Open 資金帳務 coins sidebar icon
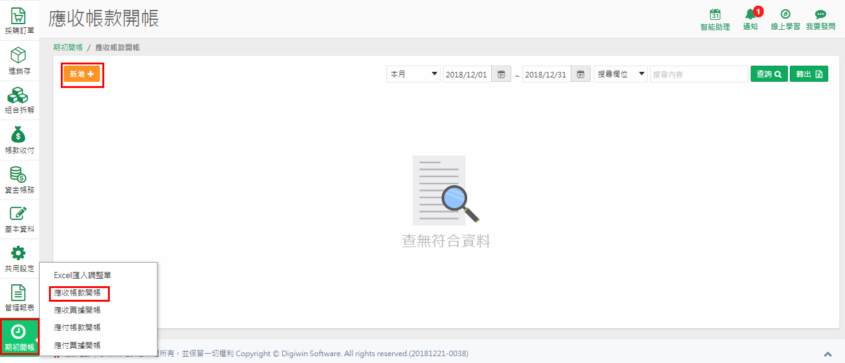The width and height of the screenshot is (845, 363). pyautogui.click(x=19, y=180)
